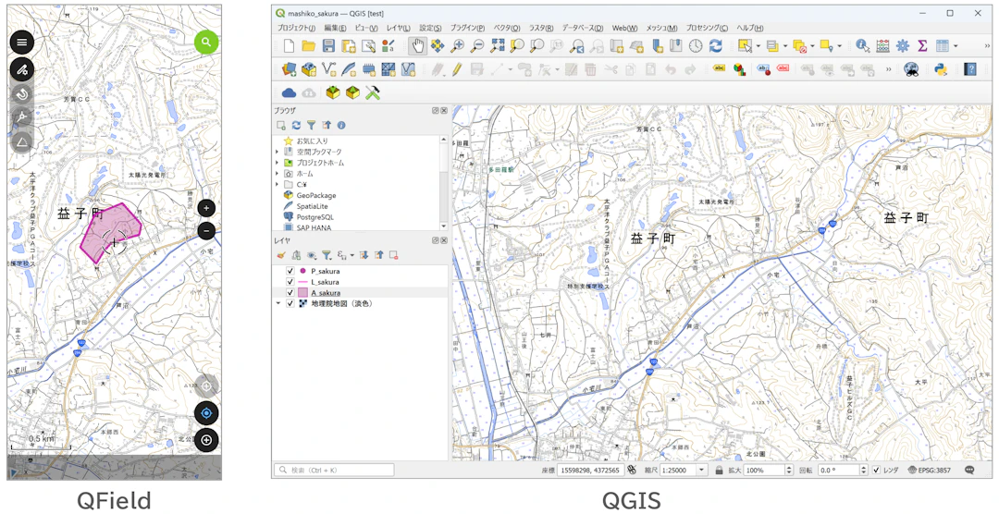999x514 pixels.
Task: Expand the ホーム tree node
Action: click(x=277, y=173)
